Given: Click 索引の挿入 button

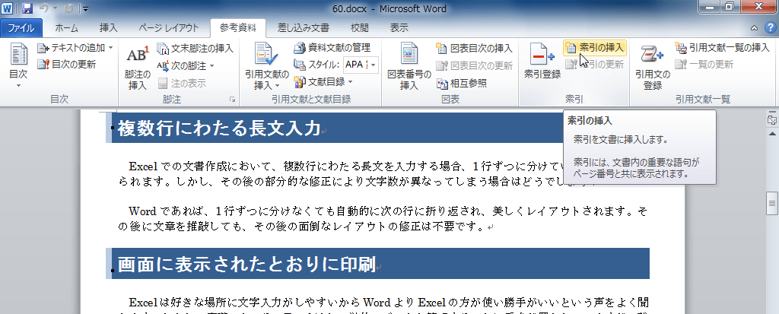Looking at the screenshot, I should tap(595, 48).
